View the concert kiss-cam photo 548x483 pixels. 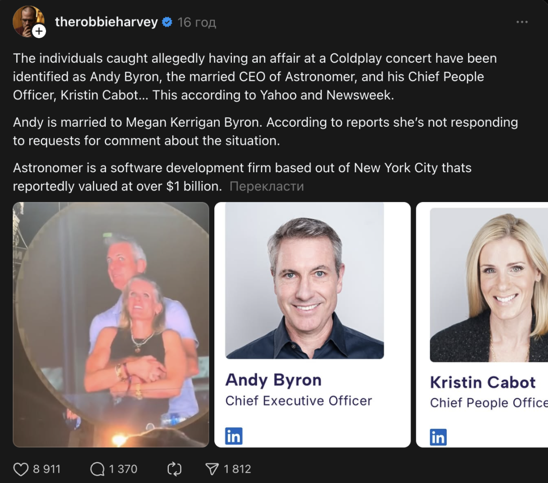coord(111,324)
